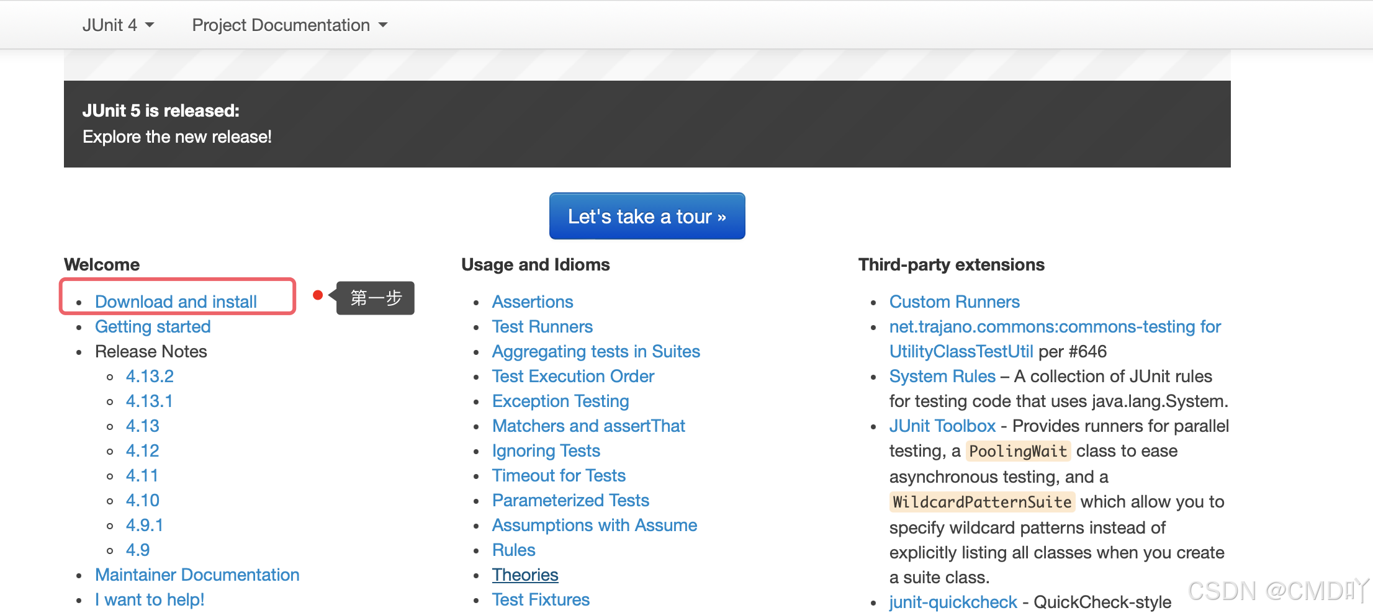The width and height of the screenshot is (1373, 613).
Task: Click the PoolingWait code label
Action: tap(1018, 451)
